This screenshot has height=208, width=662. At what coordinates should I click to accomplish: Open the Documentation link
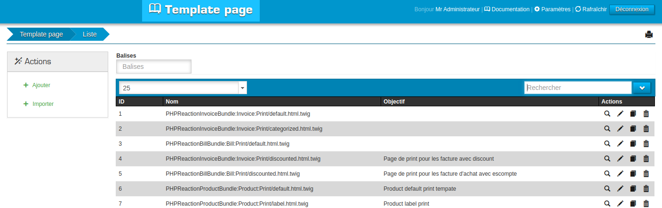click(507, 9)
